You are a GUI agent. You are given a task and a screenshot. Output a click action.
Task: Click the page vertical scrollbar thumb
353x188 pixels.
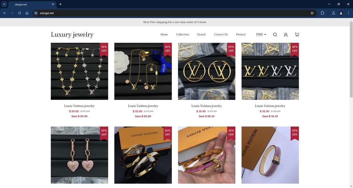point(351,59)
